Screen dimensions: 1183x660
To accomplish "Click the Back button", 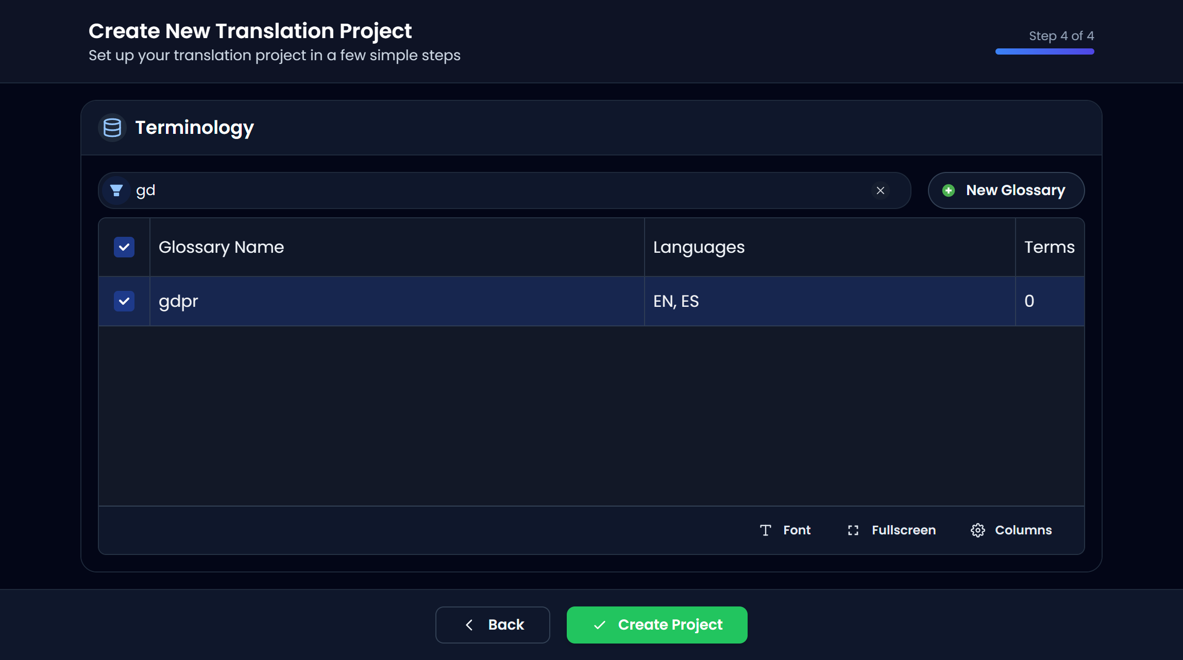I will 493,624.
